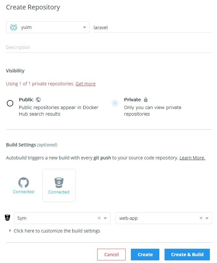Image resolution: width=217 pixels, height=263 pixels.
Task: Click the yuim namespace avatar icon
Action: 14,28
